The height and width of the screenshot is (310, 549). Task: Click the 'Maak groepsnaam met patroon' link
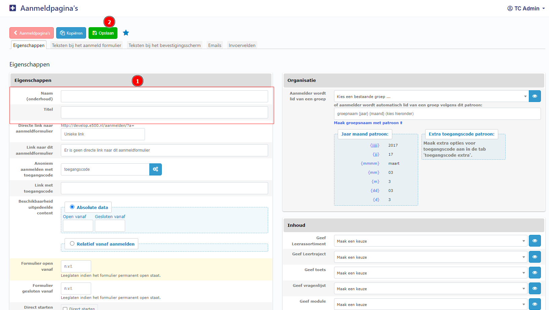point(368,123)
